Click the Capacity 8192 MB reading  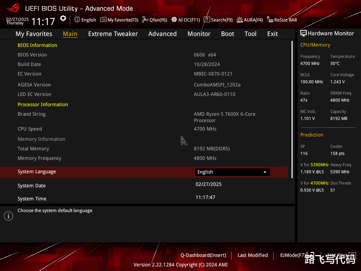tap(339, 119)
